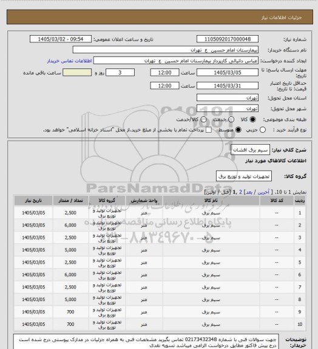Image resolution: width=318 pixels, height=349 pixels.
Task: Click the announcement date 1405/03/02 - 09:54 field
Action: 61,39
